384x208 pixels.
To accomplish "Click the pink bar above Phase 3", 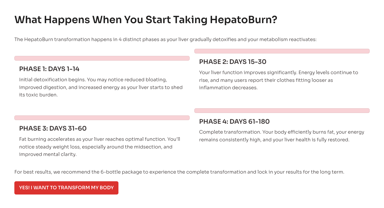I will pos(102,118).
